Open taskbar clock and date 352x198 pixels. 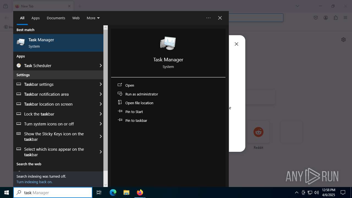[328, 193]
